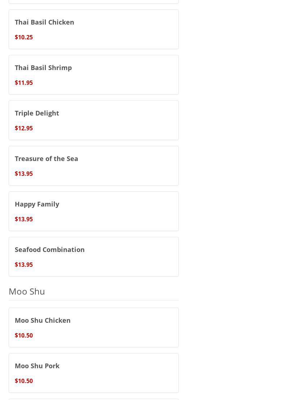Open the Treasure of the Sea item
The image size is (283, 400).
pyautogui.click(x=47, y=158)
